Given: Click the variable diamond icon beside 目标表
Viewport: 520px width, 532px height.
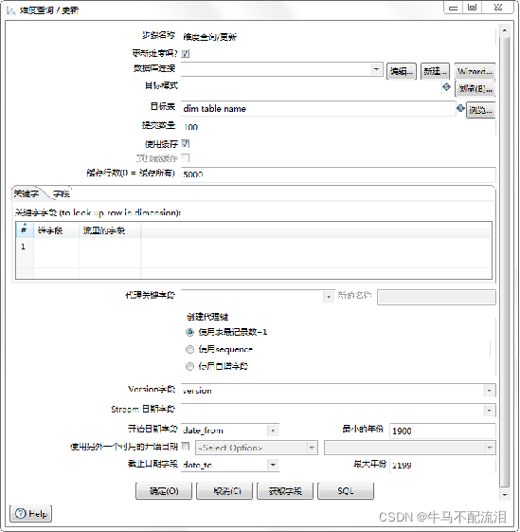Looking at the screenshot, I should click(x=460, y=108).
